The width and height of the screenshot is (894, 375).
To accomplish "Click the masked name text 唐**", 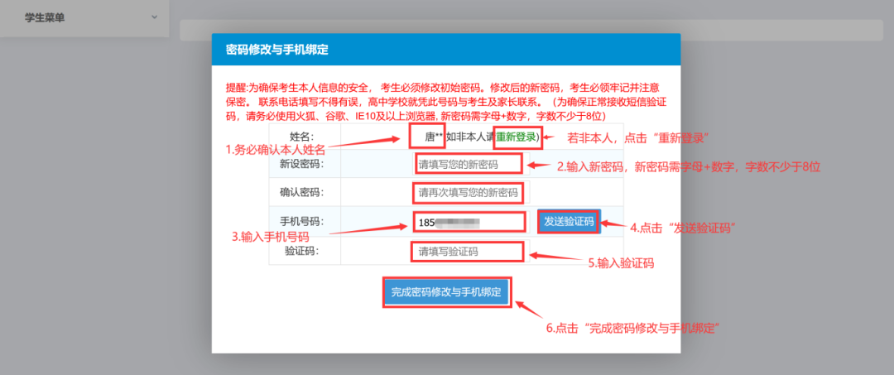I will click(x=434, y=137).
